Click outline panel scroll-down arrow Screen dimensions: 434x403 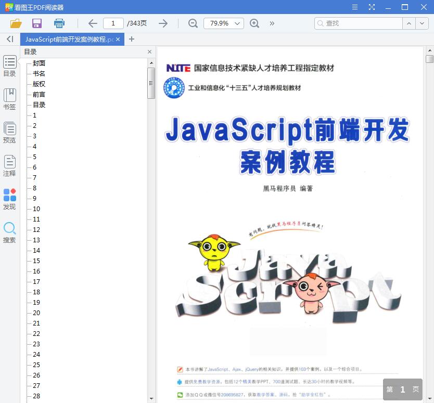coord(151,398)
